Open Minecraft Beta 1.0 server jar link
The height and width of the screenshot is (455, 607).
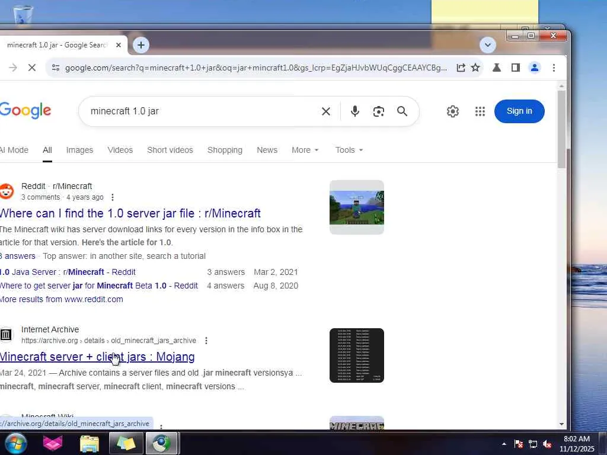pyautogui.click(x=99, y=286)
